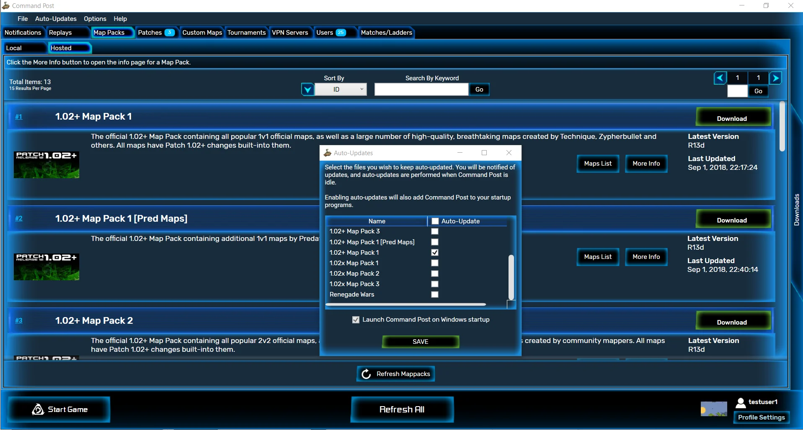Viewport: 803px width, 430px height.
Task: Switch to the Matches/Ladders tab
Action: coord(386,33)
